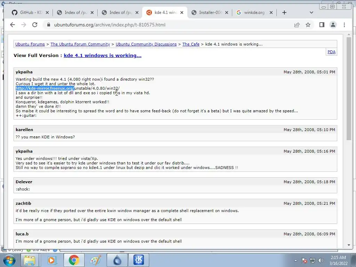Image resolution: width=356 pixels, height=267 pixels.
Task: Click the ':shock:' post text
Action: (x=23, y=189)
